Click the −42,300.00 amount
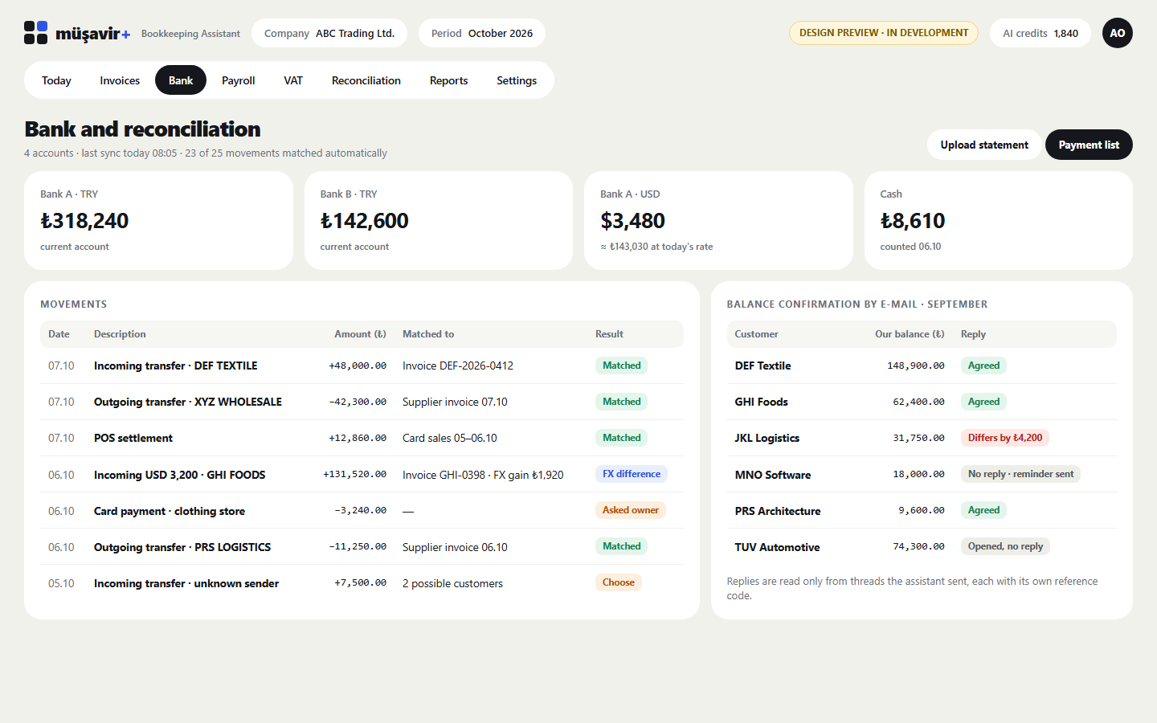The image size is (1157, 723). click(358, 402)
